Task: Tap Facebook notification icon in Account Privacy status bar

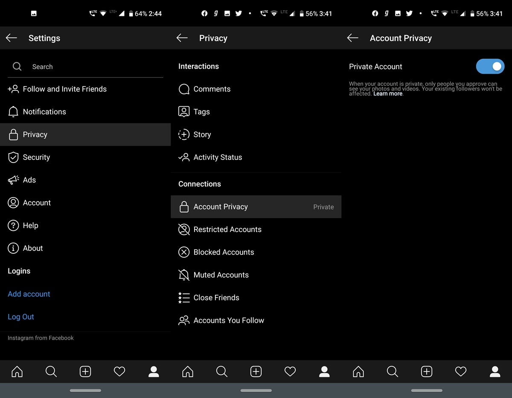Action: (x=375, y=14)
